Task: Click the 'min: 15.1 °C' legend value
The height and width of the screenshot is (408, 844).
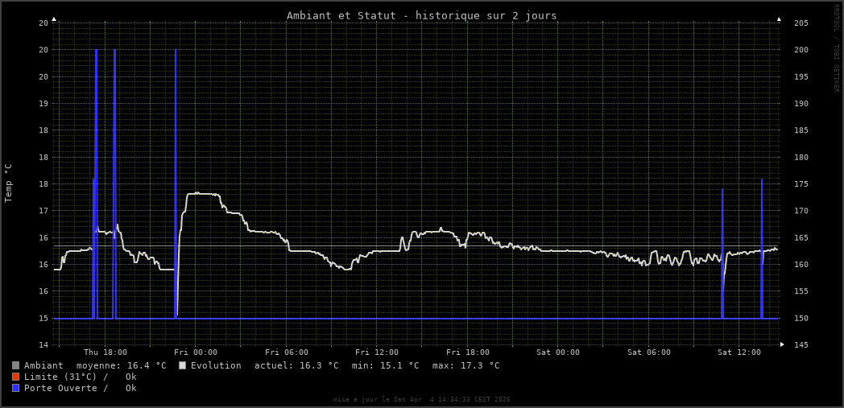Action: [x=385, y=365]
